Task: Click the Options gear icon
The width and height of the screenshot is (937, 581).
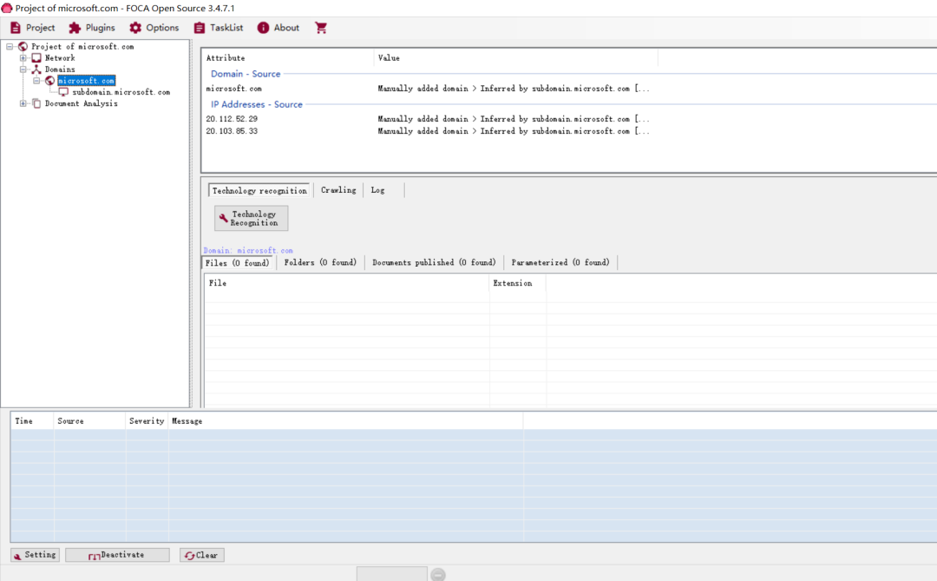Action: tap(135, 28)
